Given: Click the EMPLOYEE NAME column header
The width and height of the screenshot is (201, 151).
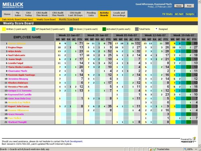Looking at the screenshot, I should (x=27, y=37).
